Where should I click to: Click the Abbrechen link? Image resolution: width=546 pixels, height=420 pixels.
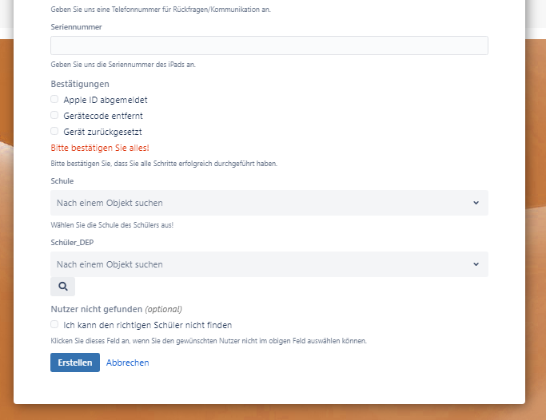(x=127, y=363)
